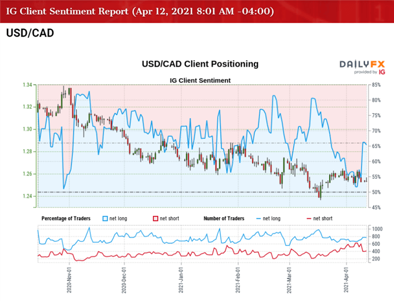Click the 55% axis label
394x301 pixels.
(x=376, y=177)
